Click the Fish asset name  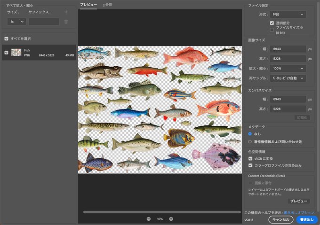(x=27, y=50)
